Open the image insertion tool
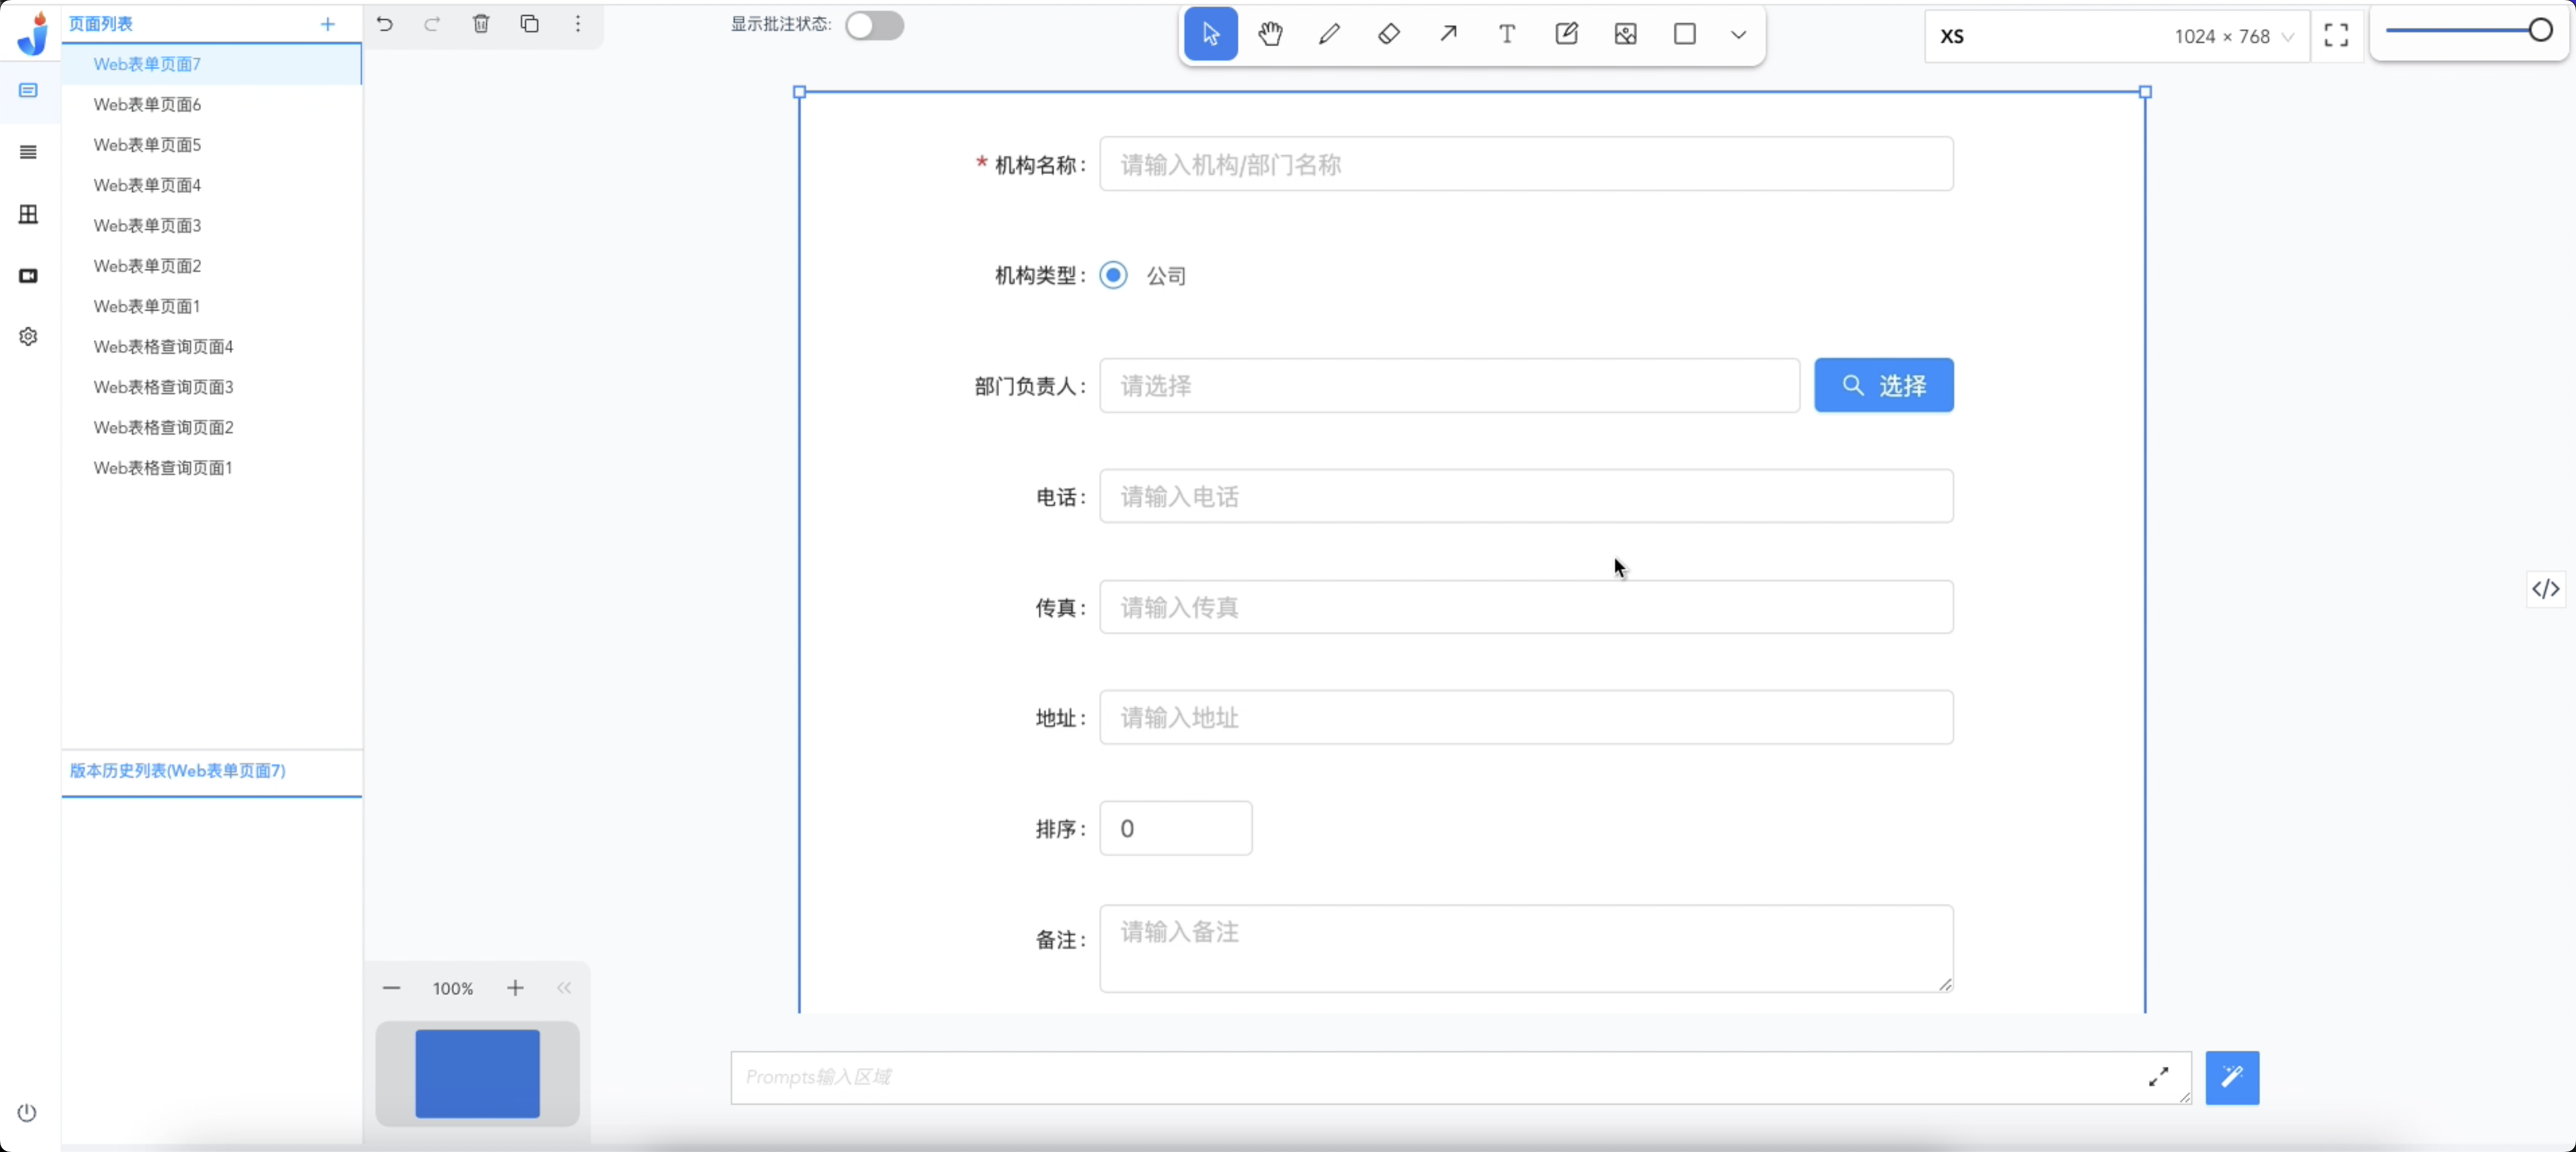2576x1152 pixels. click(1624, 33)
